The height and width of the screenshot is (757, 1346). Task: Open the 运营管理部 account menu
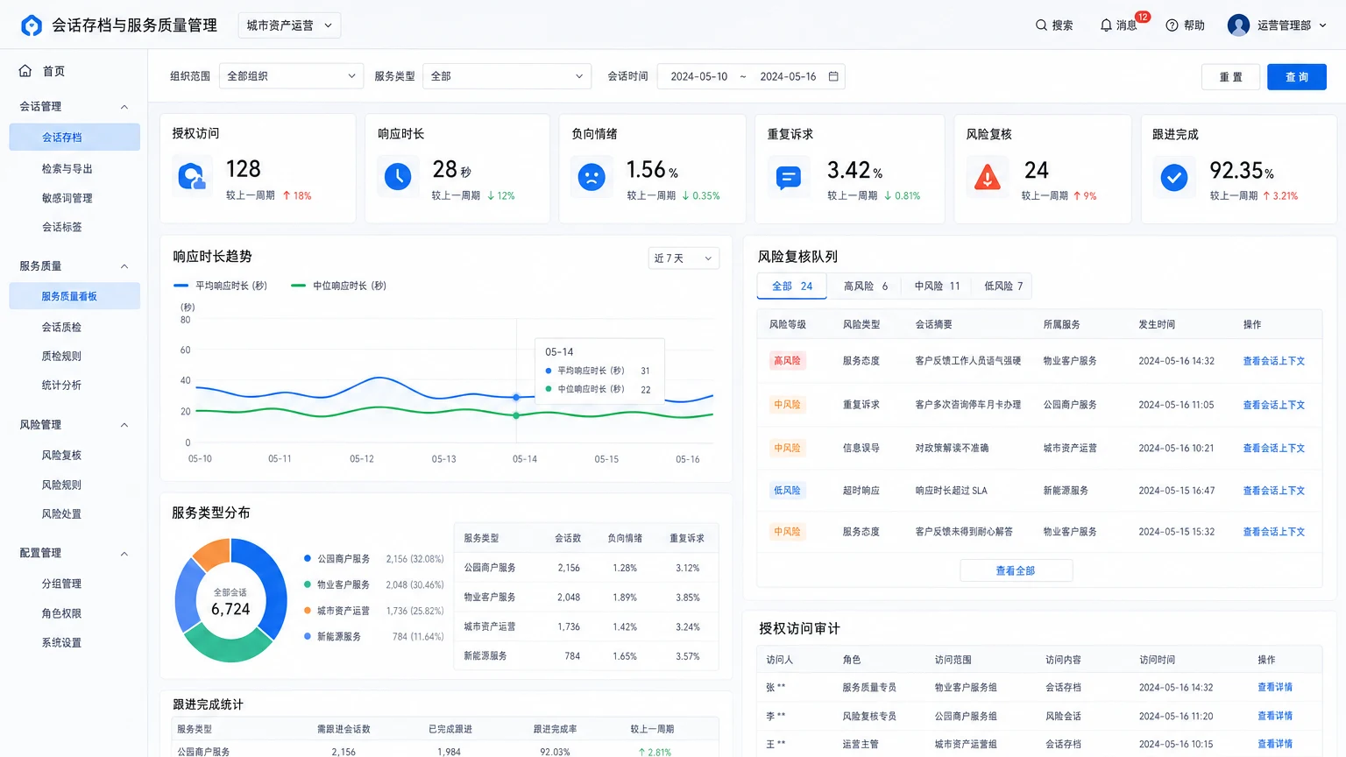[1292, 25]
